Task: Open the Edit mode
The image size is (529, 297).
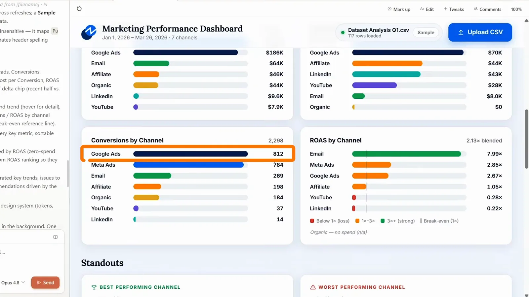Action: point(427,9)
